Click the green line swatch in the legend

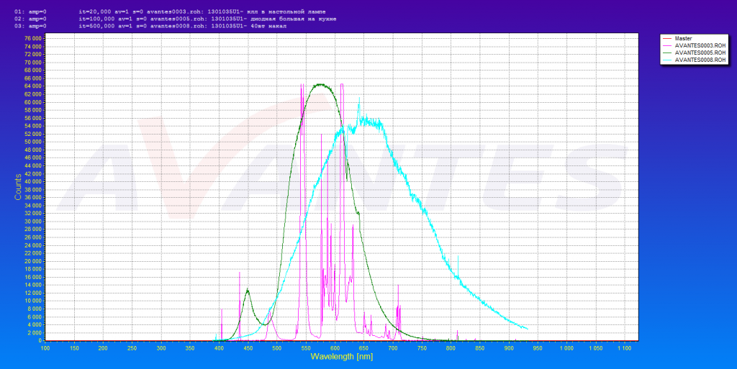[x=667, y=53]
